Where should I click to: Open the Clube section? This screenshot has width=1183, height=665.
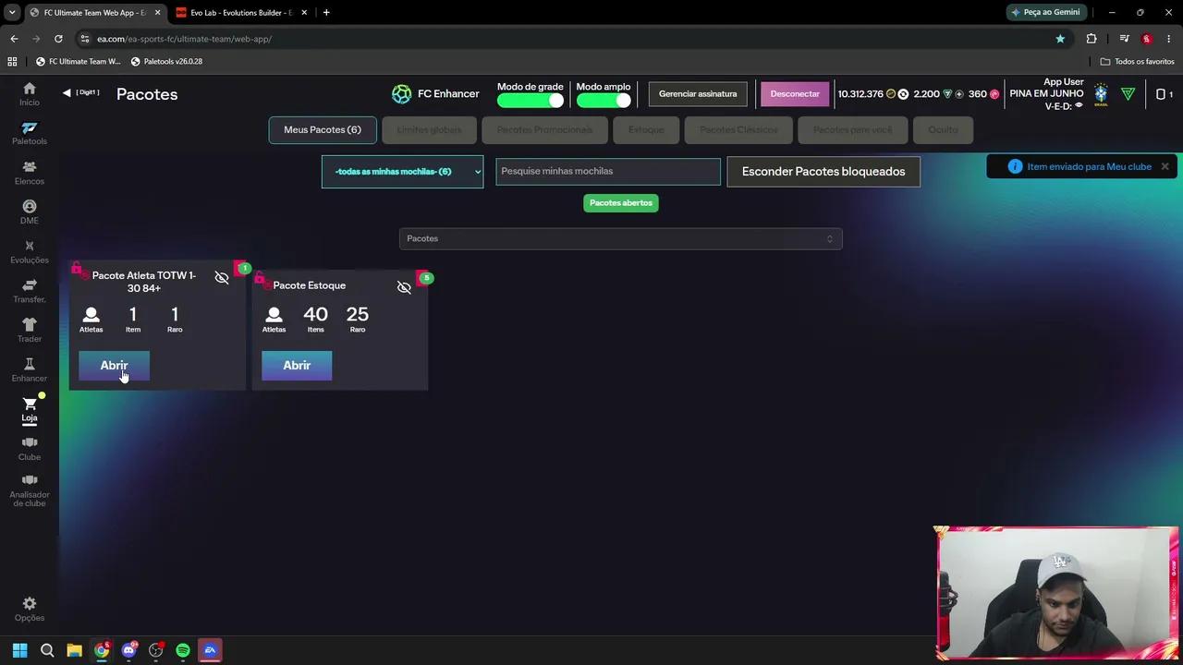30,449
